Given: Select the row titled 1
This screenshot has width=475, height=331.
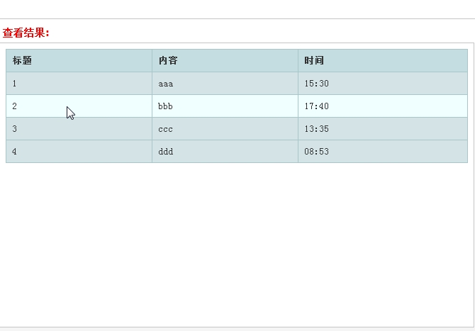Looking at the screenshot, I should pyautogui.click(x=237, y=83).
